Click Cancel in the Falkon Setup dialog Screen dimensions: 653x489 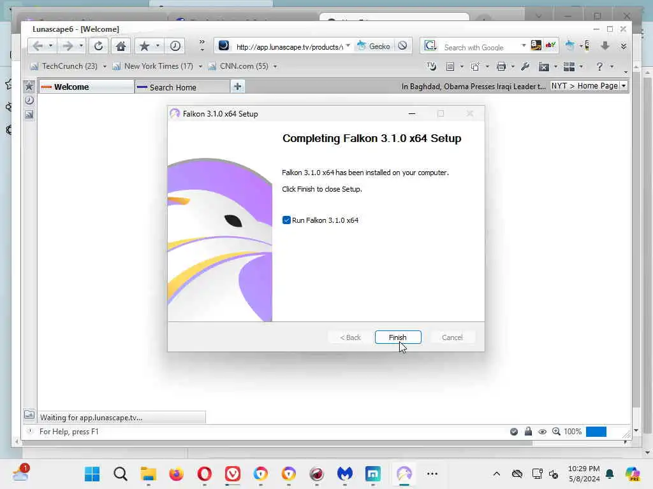(x=452, y=337)
